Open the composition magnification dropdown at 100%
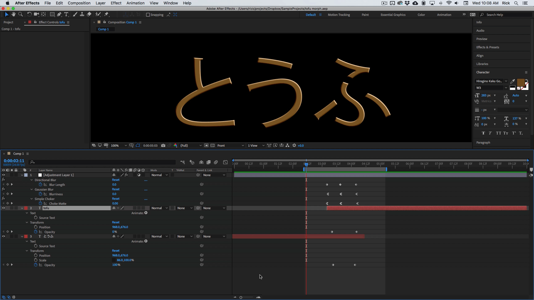 point(119,146)
